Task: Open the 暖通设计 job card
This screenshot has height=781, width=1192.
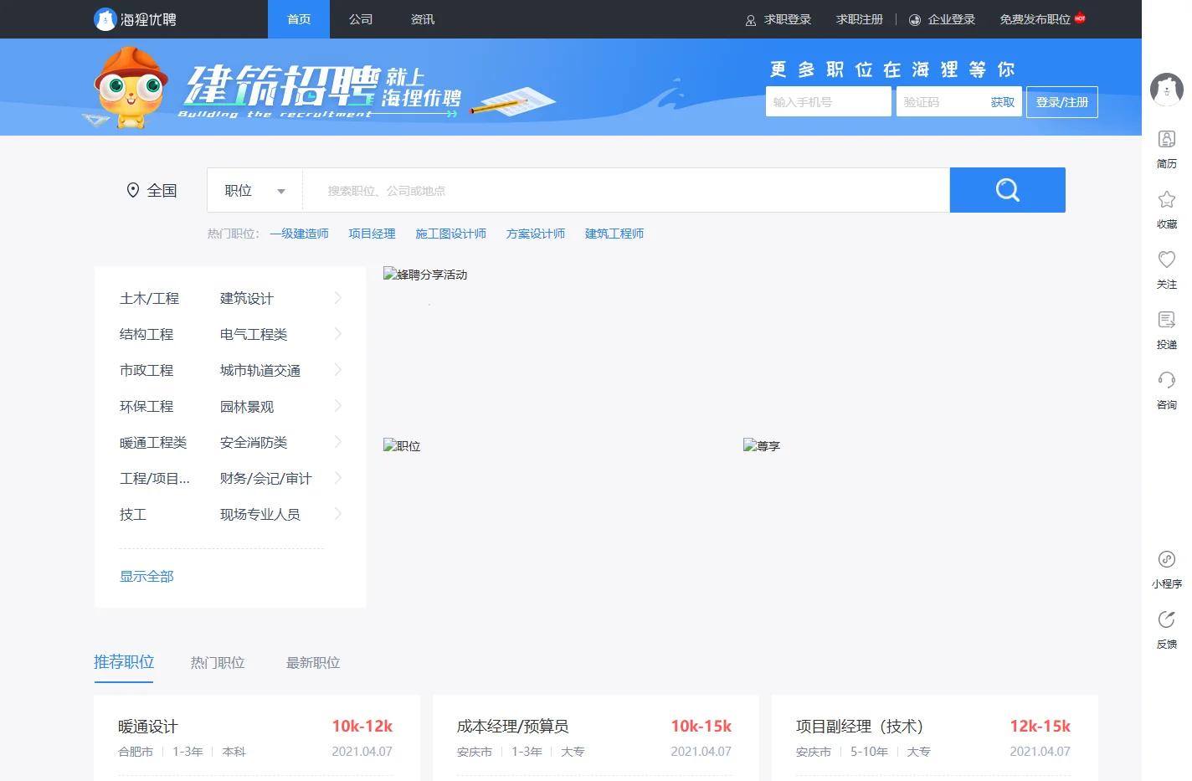Action: [256, 737]
